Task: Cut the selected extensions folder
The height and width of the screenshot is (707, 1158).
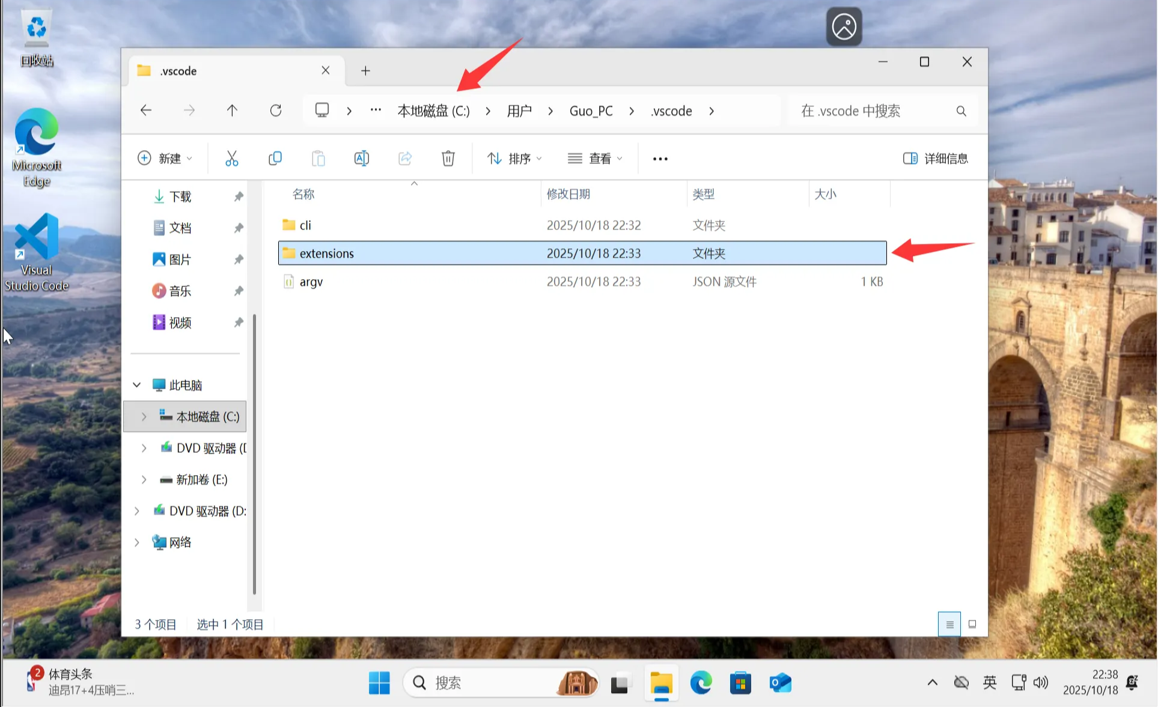Action: [x=231, y=158]
